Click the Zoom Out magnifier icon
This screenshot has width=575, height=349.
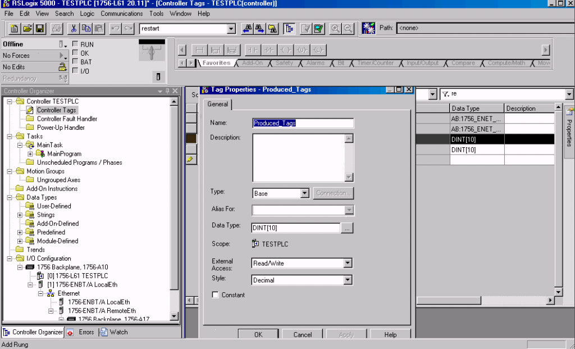[x=348, y=29]
